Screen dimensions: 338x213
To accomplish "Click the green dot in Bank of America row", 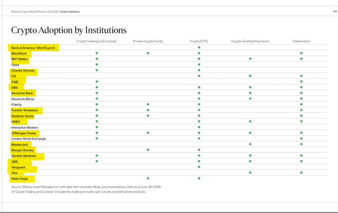I will pyautogui.click(x=199, y=47).
